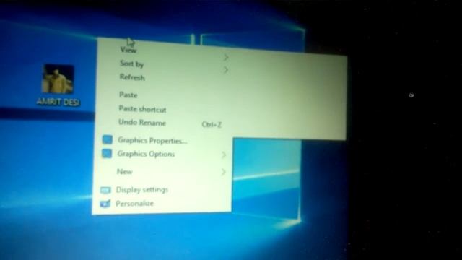Open Display settings from the menu

point(142,189)
